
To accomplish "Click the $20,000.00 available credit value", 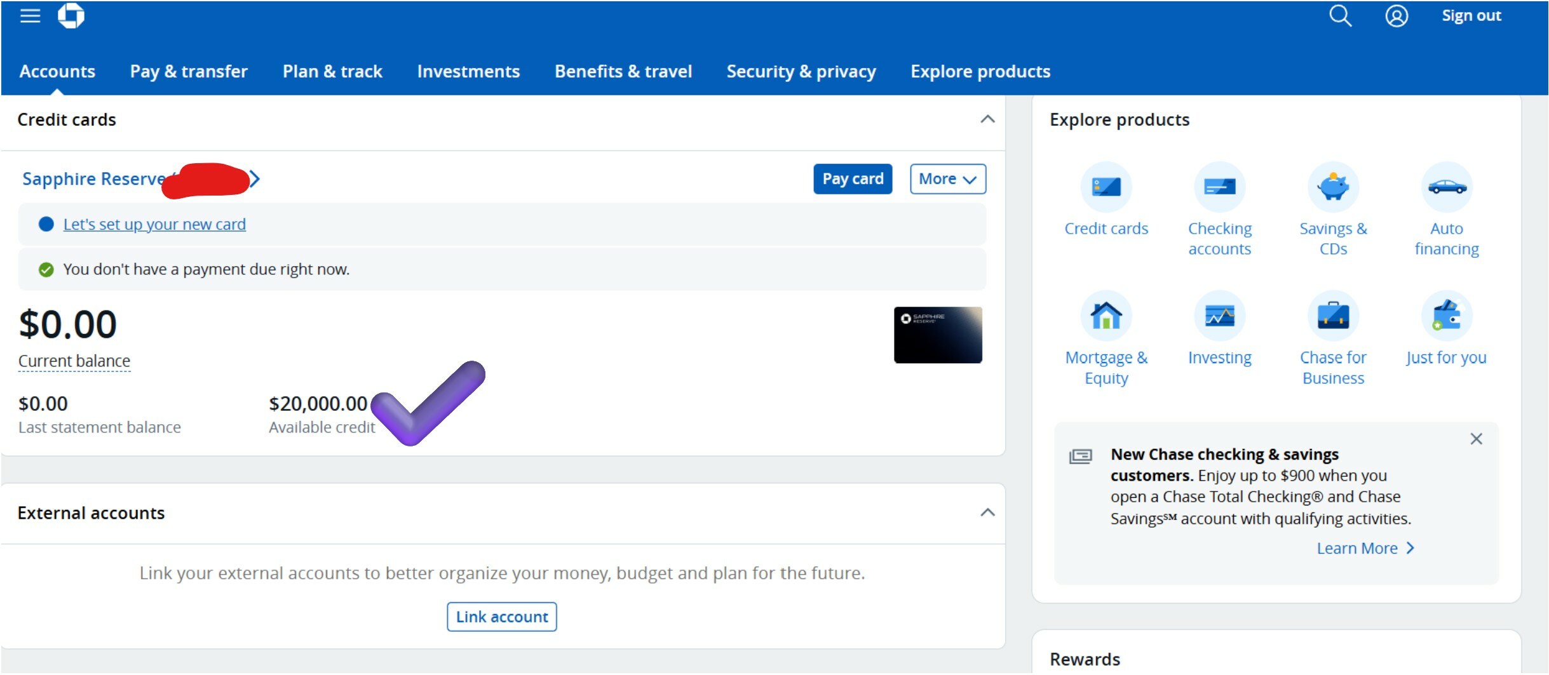I will click(x=318, y=404).
